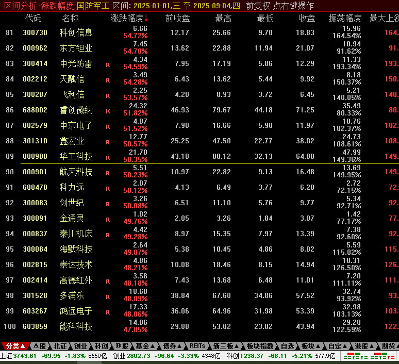Viewport: 399px width, 364px height.
Task: Click the 创业 index value 2802.73
Action: click(139, 356)
